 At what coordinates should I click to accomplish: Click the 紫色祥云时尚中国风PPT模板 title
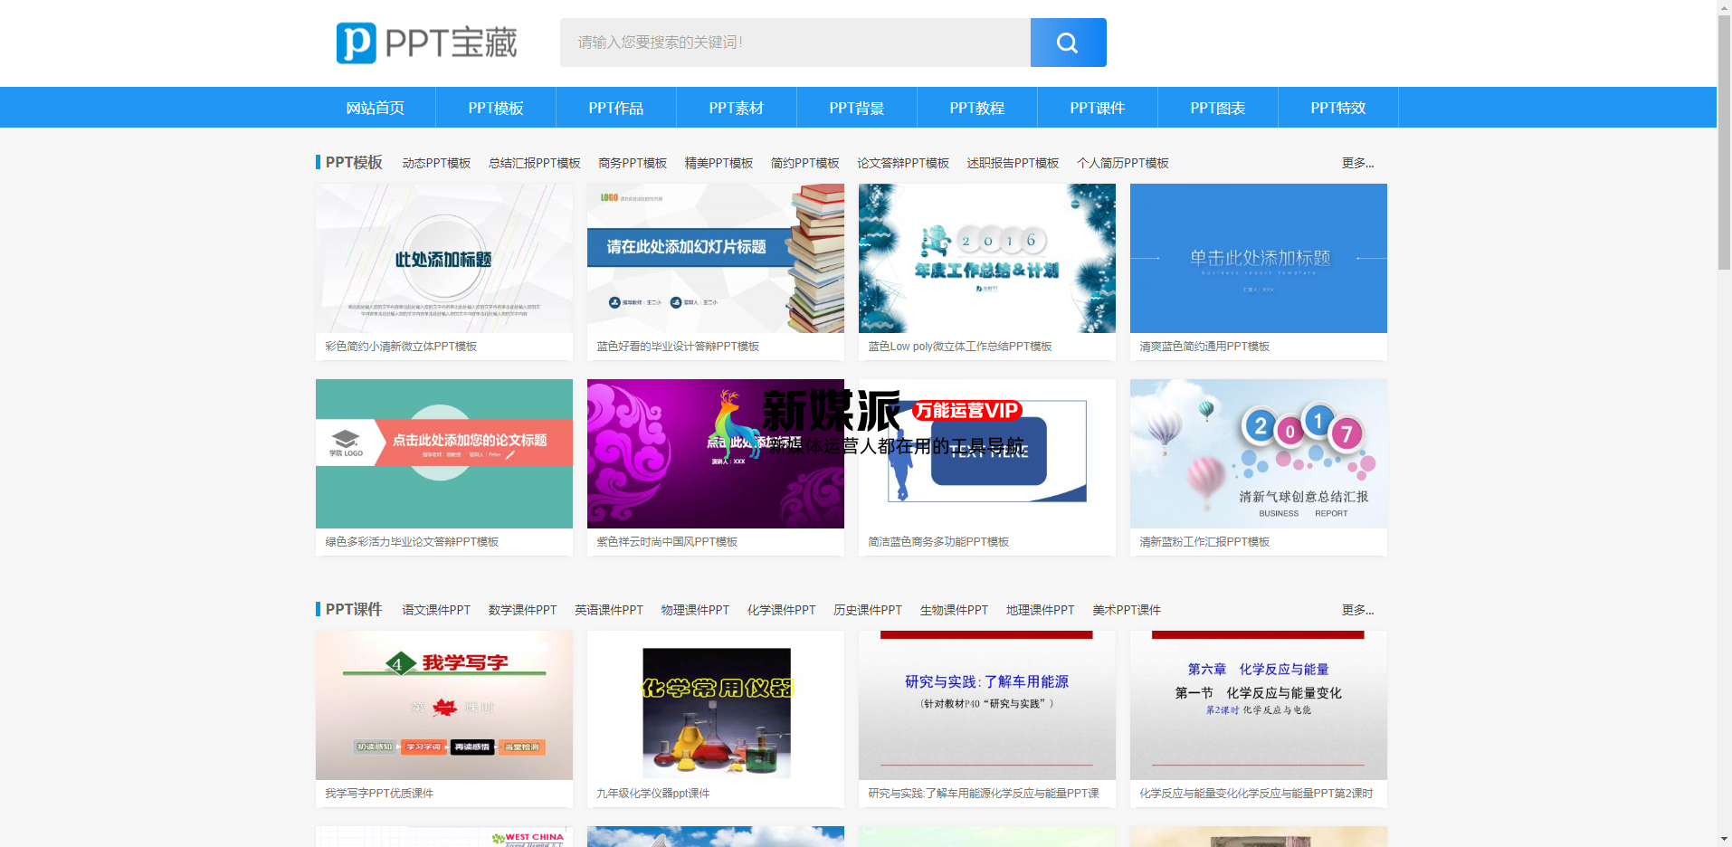click(667, 542)
